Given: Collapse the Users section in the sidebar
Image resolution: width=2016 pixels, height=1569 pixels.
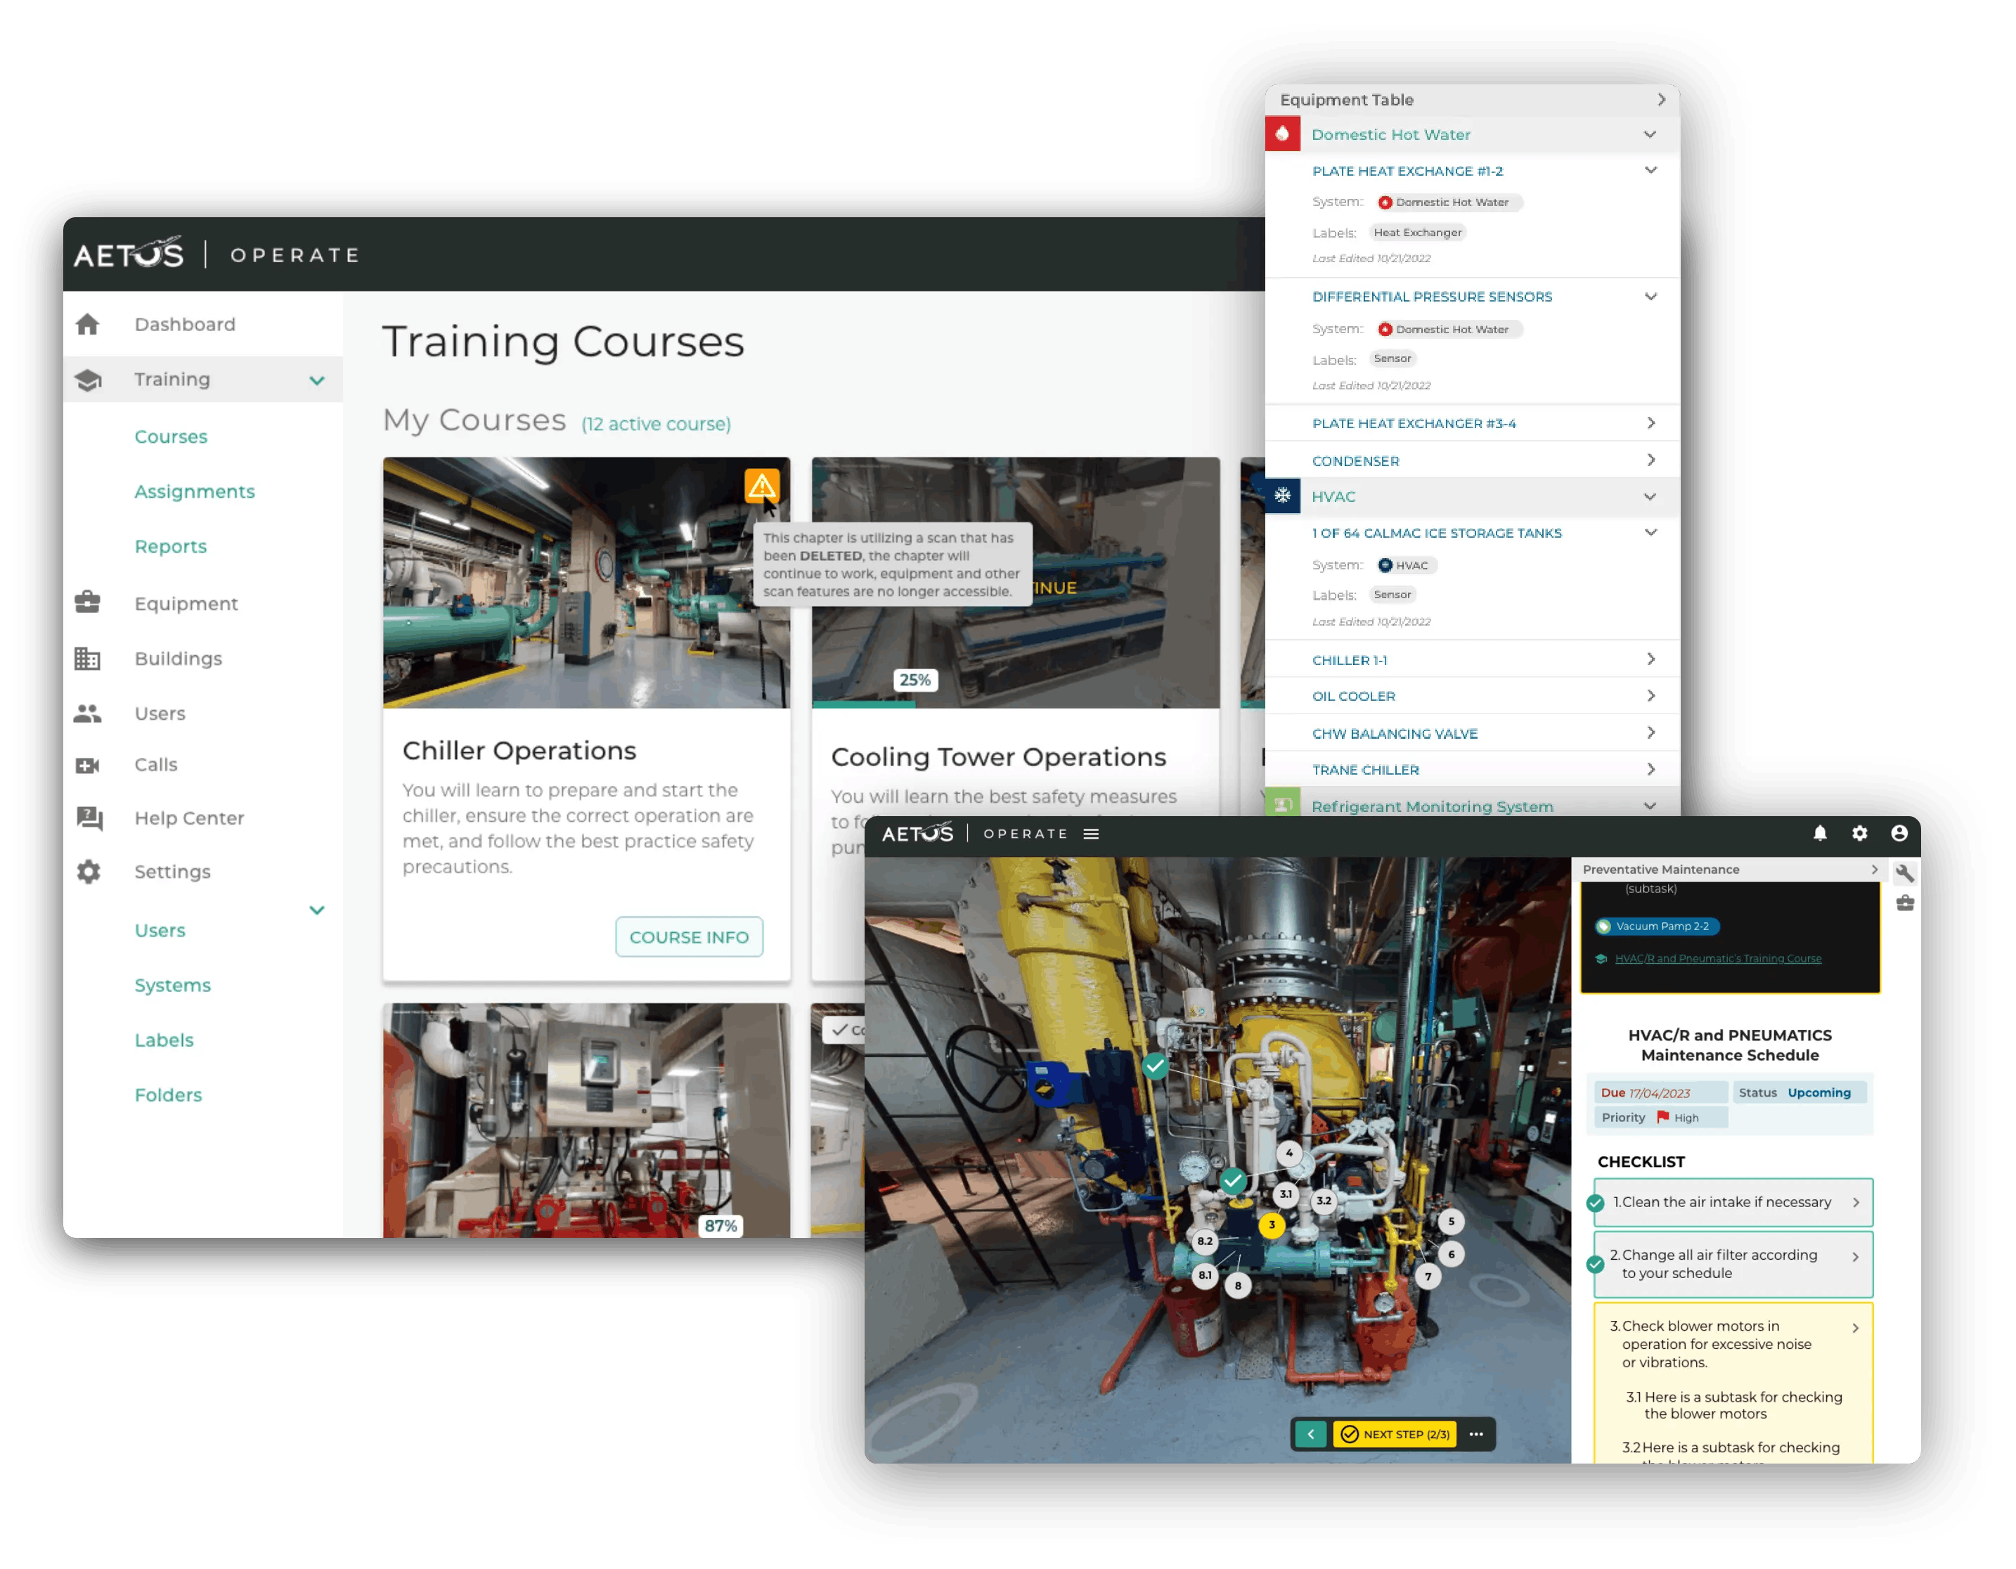Looking at the screenshot, I should coord(318,910).
